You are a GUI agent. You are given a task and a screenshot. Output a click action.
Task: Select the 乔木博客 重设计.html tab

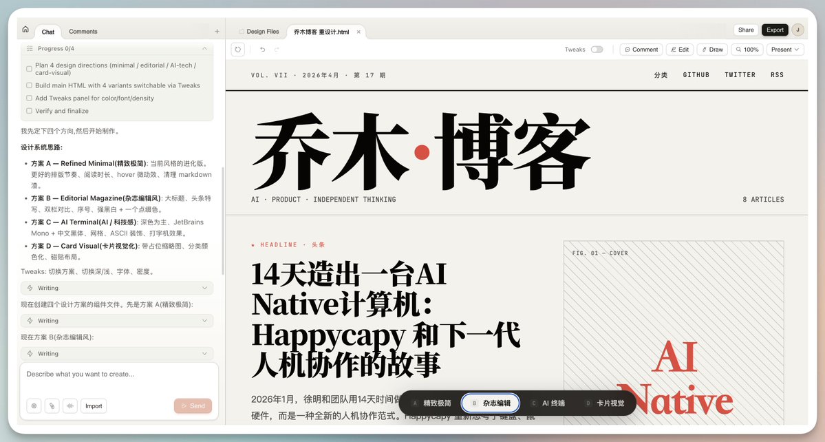(321, 32)
